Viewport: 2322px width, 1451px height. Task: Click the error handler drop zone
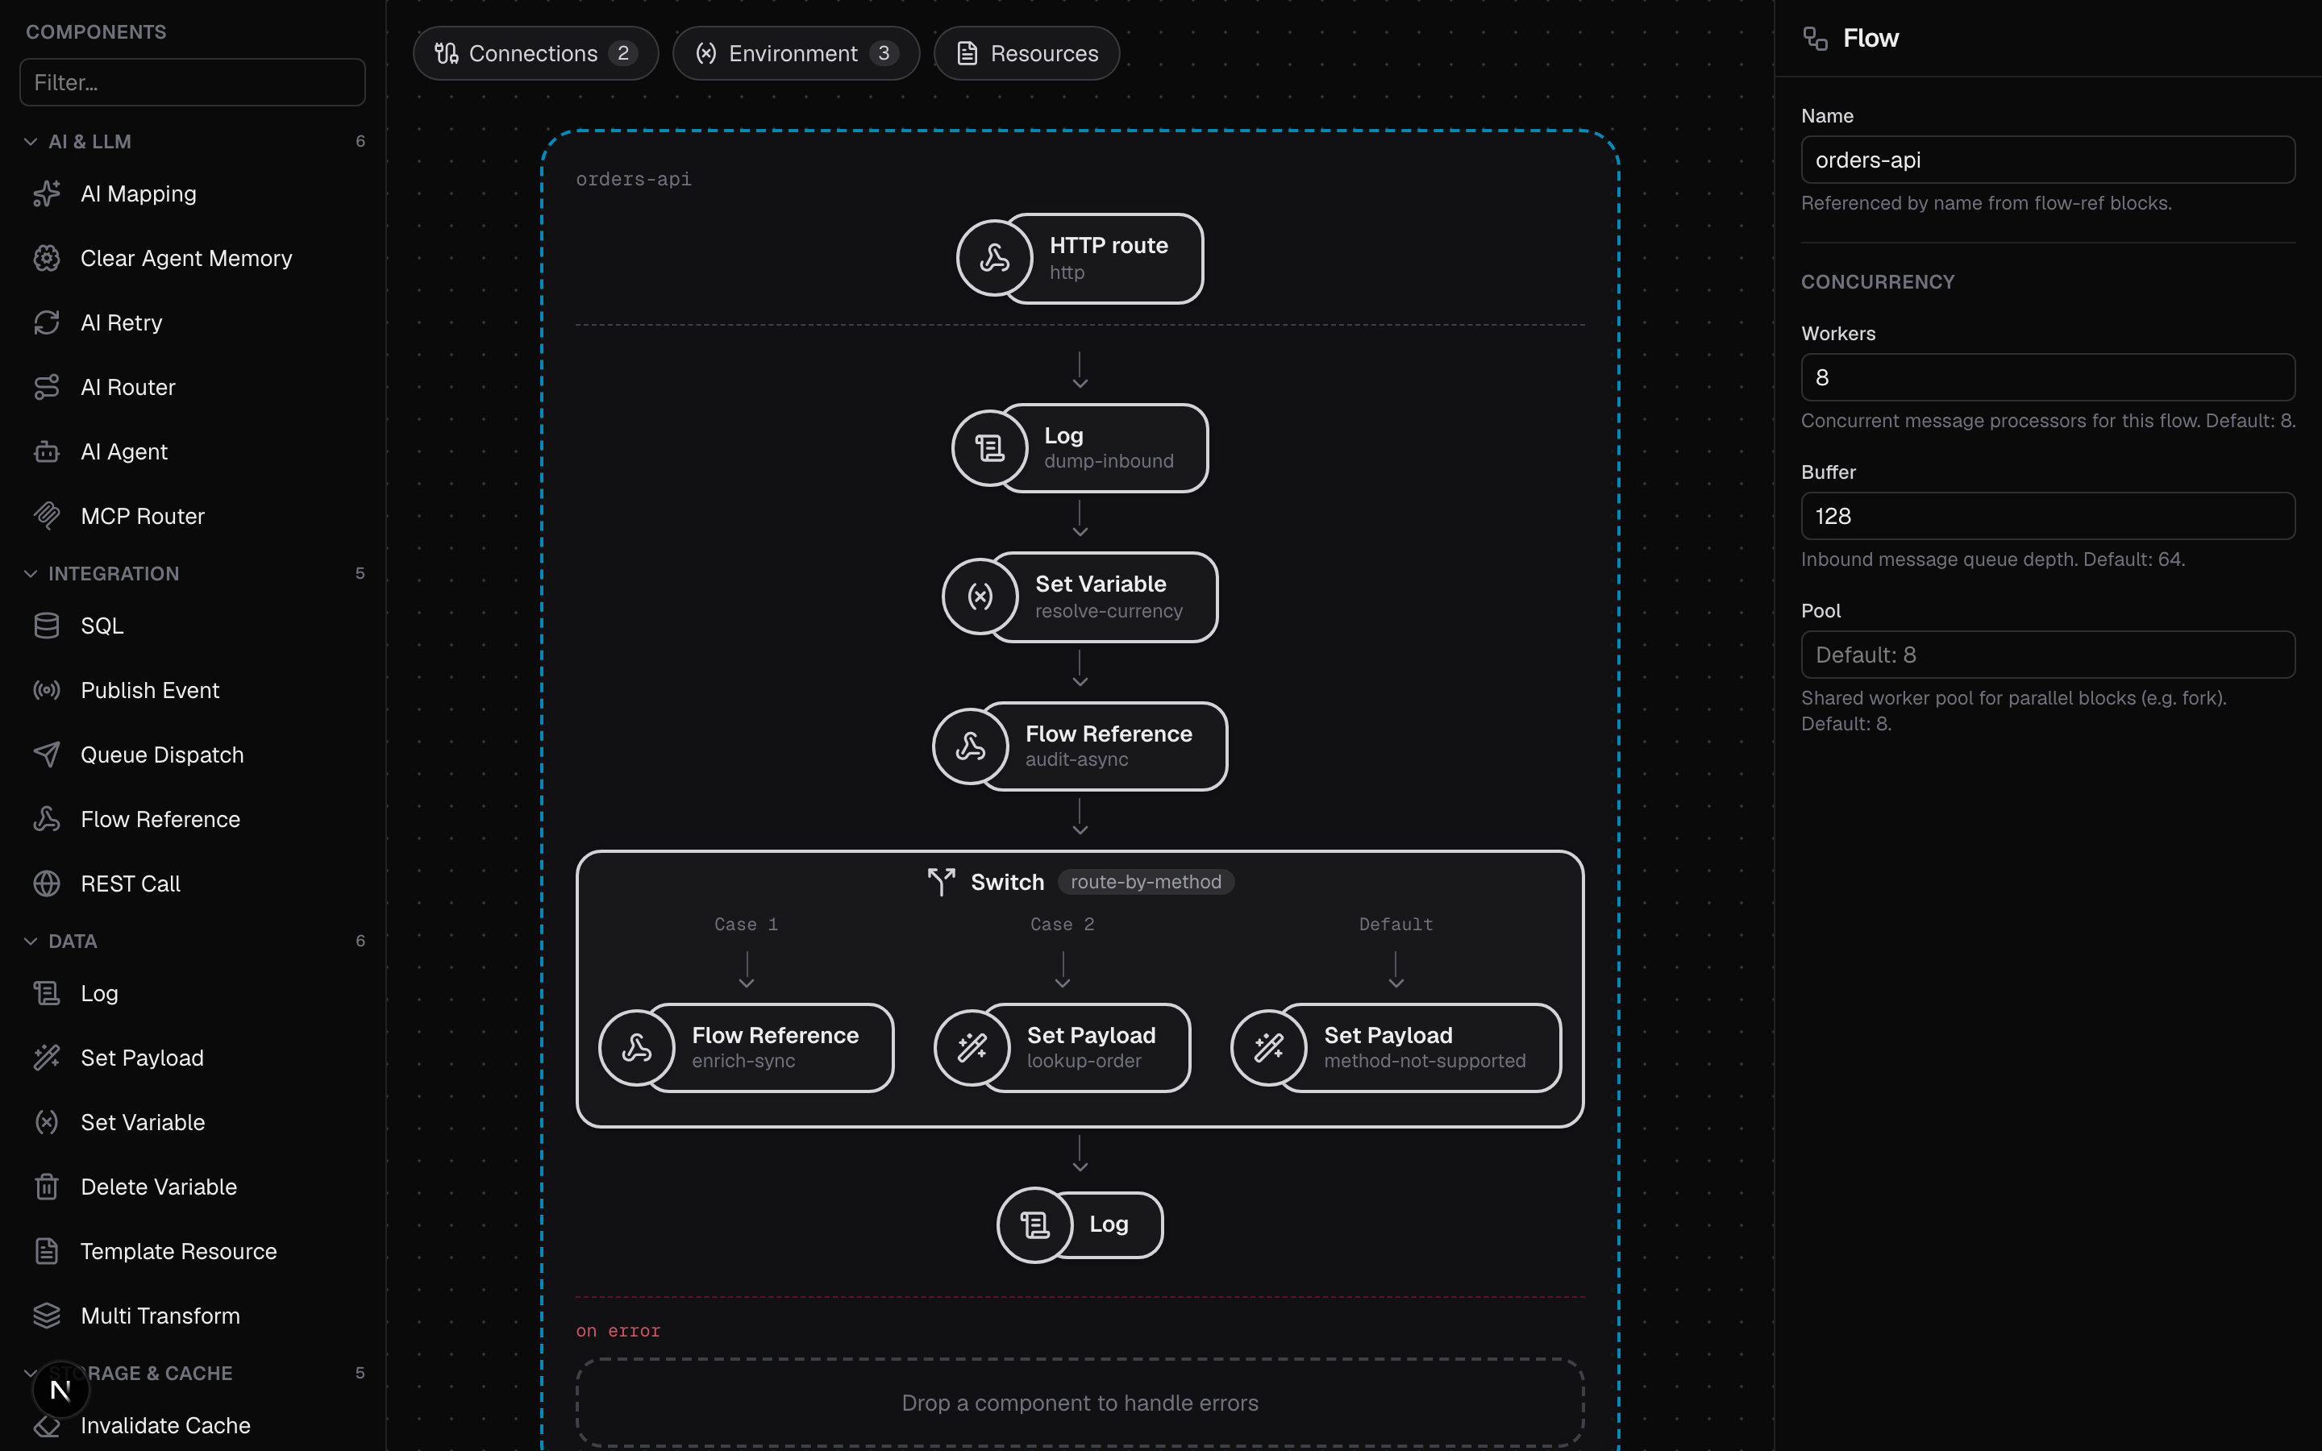click(x=1080, y=1402)
